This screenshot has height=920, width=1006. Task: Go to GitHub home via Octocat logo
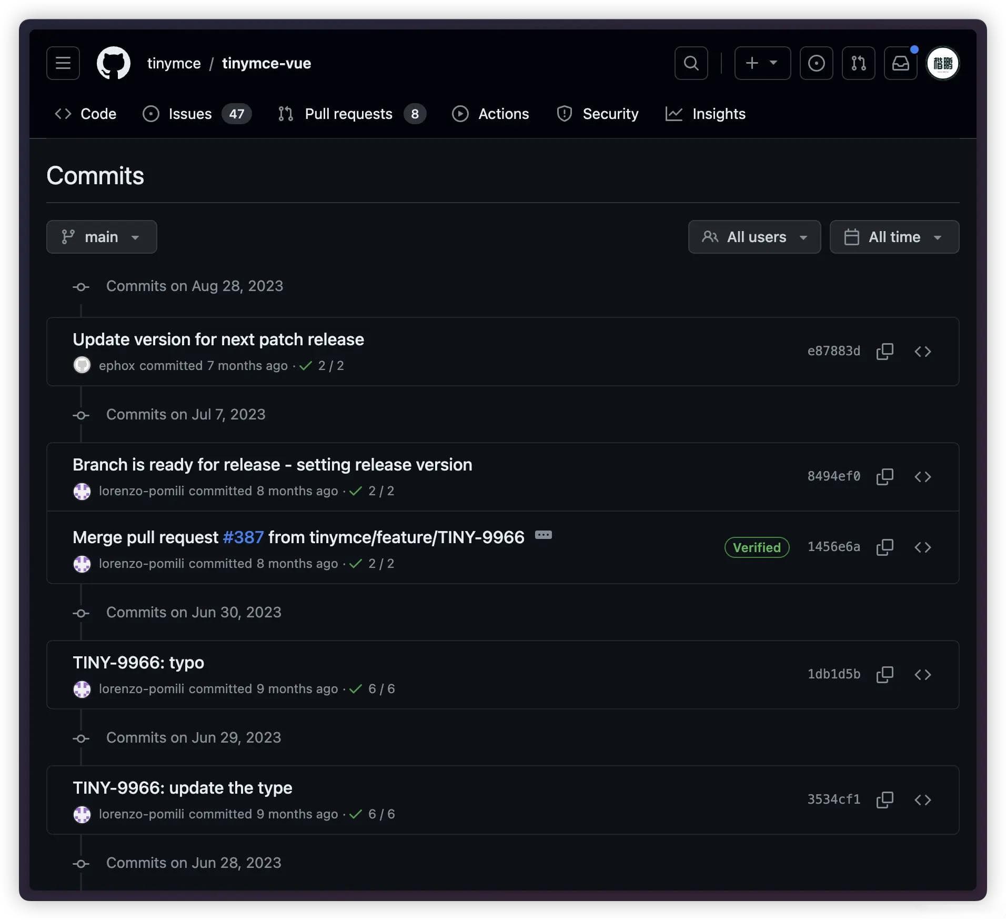(113, 63)
